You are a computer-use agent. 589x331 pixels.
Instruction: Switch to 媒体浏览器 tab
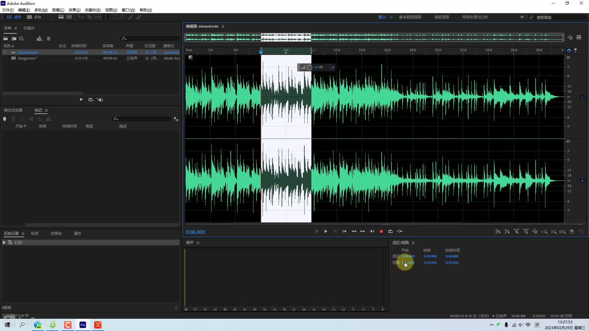[x=13, y=110]
